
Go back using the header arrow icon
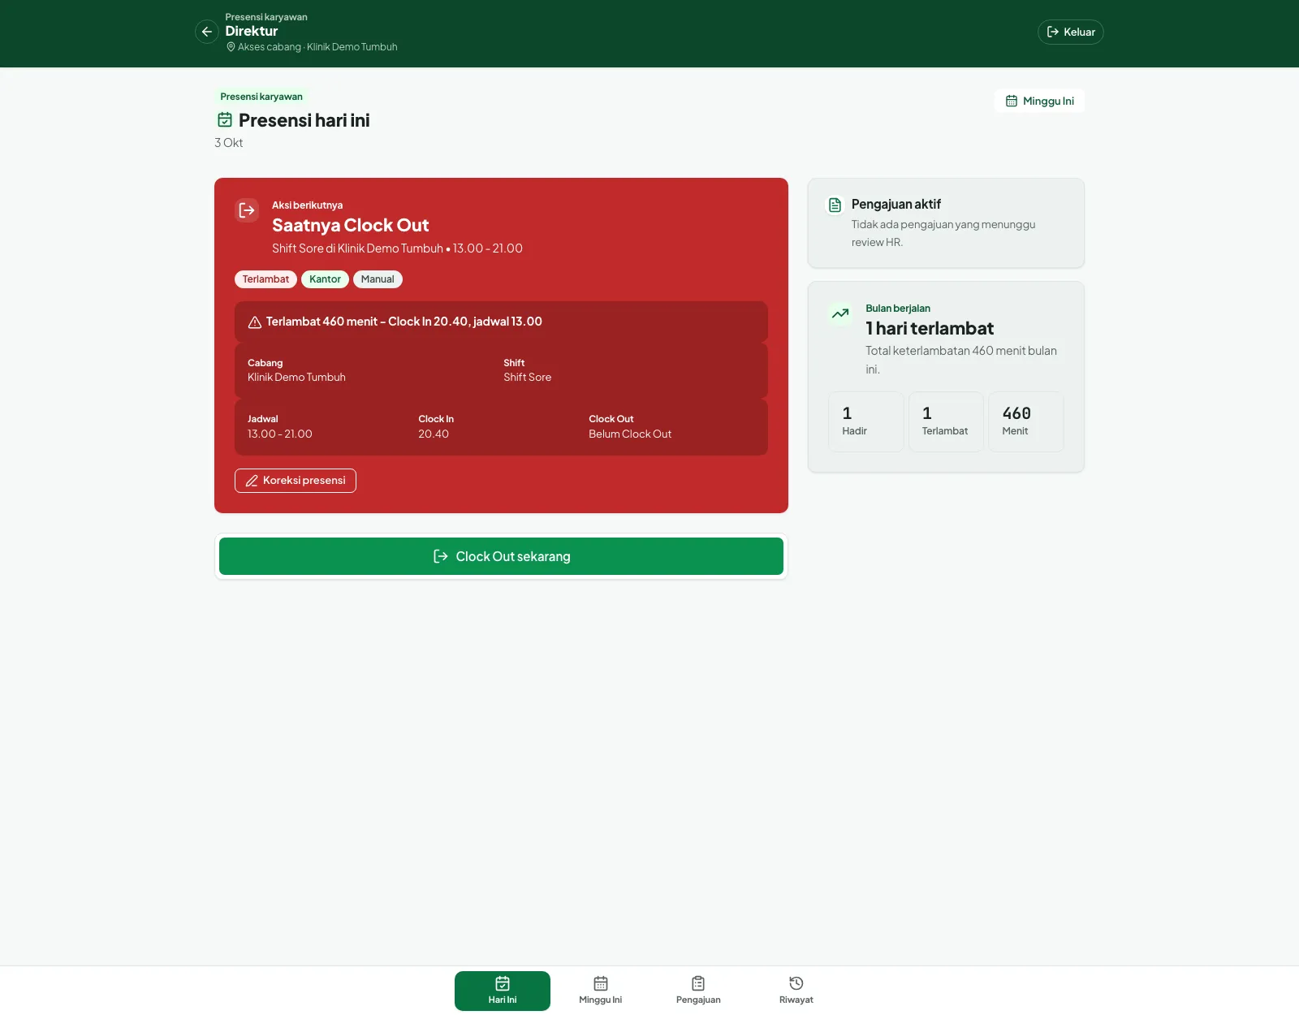207,32
